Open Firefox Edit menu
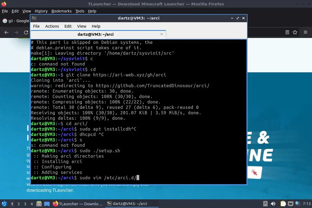This screenshot has height=208, width=312. coord(15,11)
